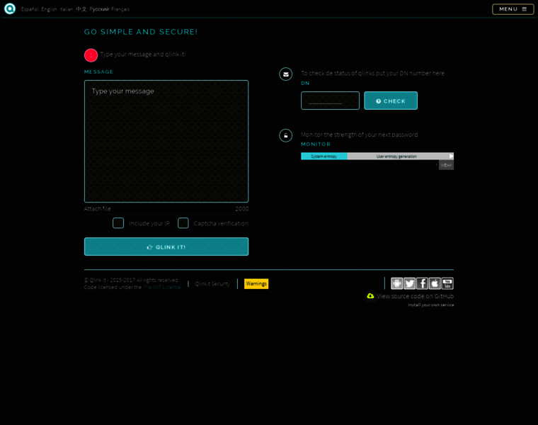Open the YouTube social icon
538x425 pixels.
(447, 283)
